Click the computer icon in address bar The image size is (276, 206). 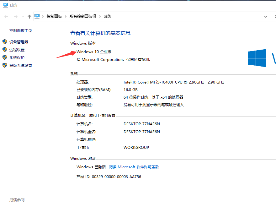click(x=37, y=16)
